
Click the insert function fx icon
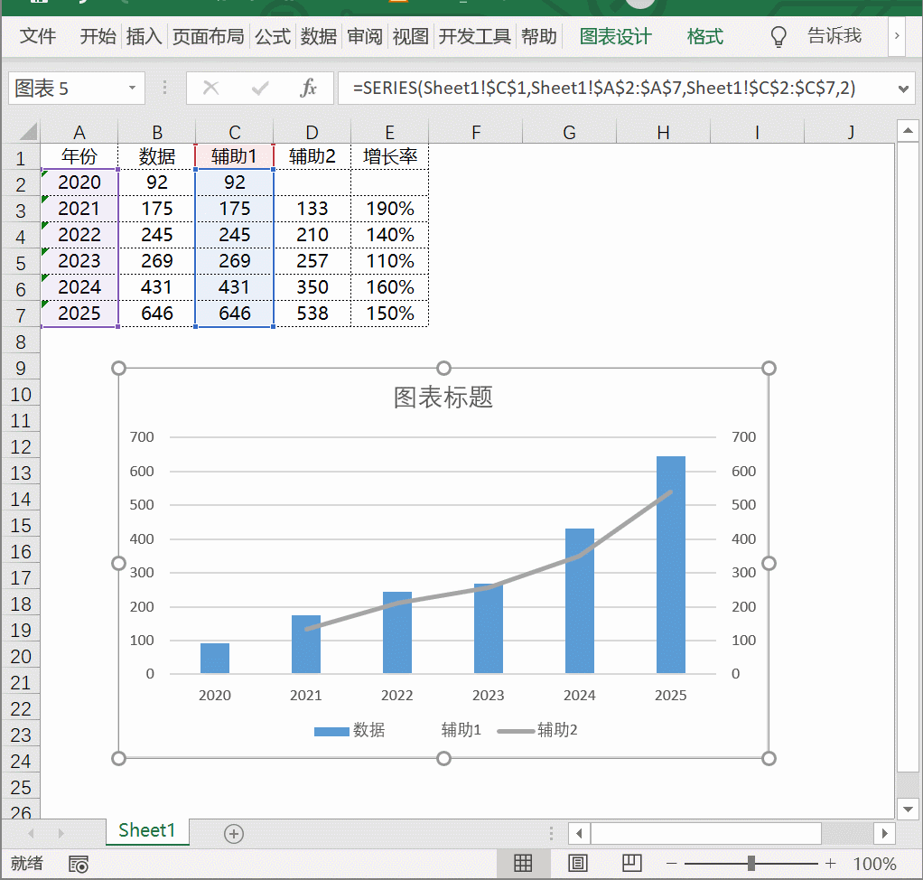click(x=308, y=89)
